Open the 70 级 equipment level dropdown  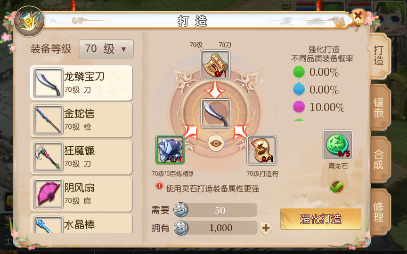click(x=106, y=49)
